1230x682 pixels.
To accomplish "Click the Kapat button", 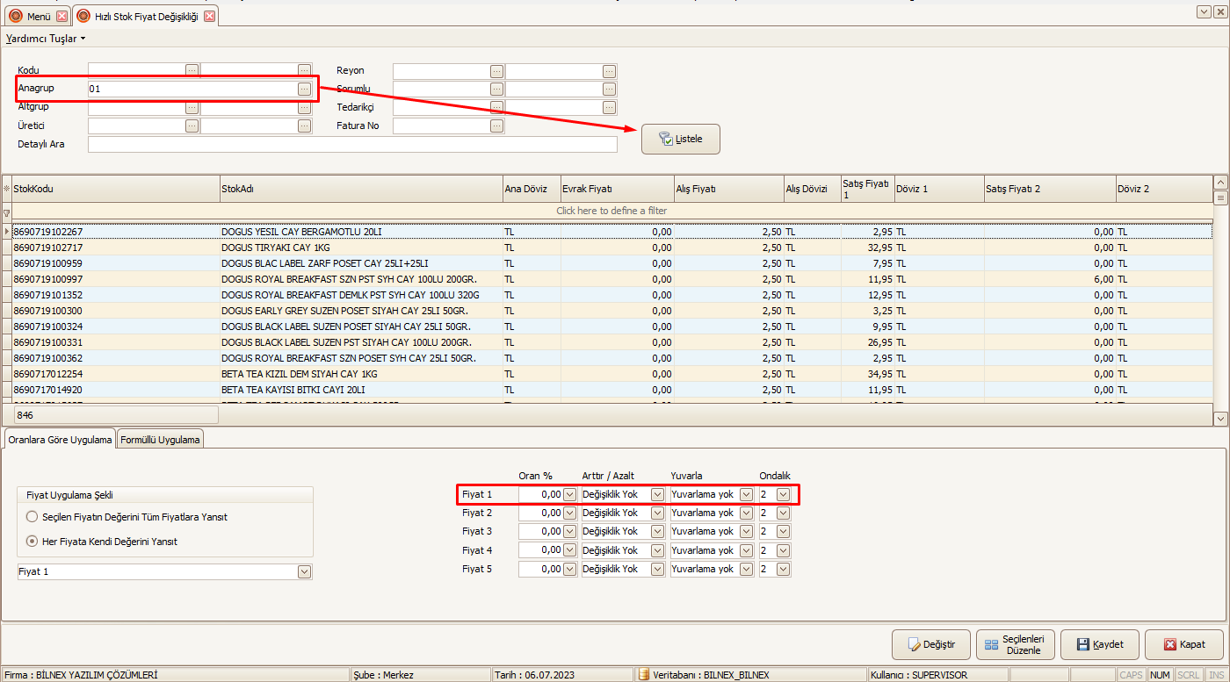I will point(1183,644).
